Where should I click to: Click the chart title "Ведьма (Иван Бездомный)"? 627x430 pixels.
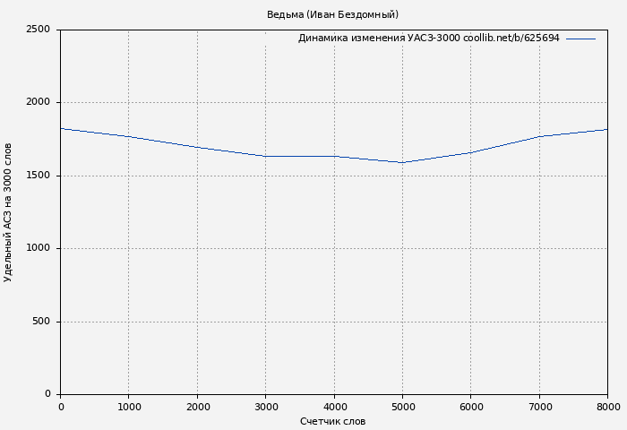click(332, 14)
